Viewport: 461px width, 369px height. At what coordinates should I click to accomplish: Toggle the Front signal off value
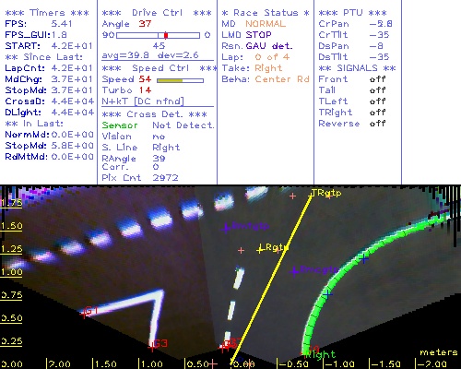(x=377, y=79)
